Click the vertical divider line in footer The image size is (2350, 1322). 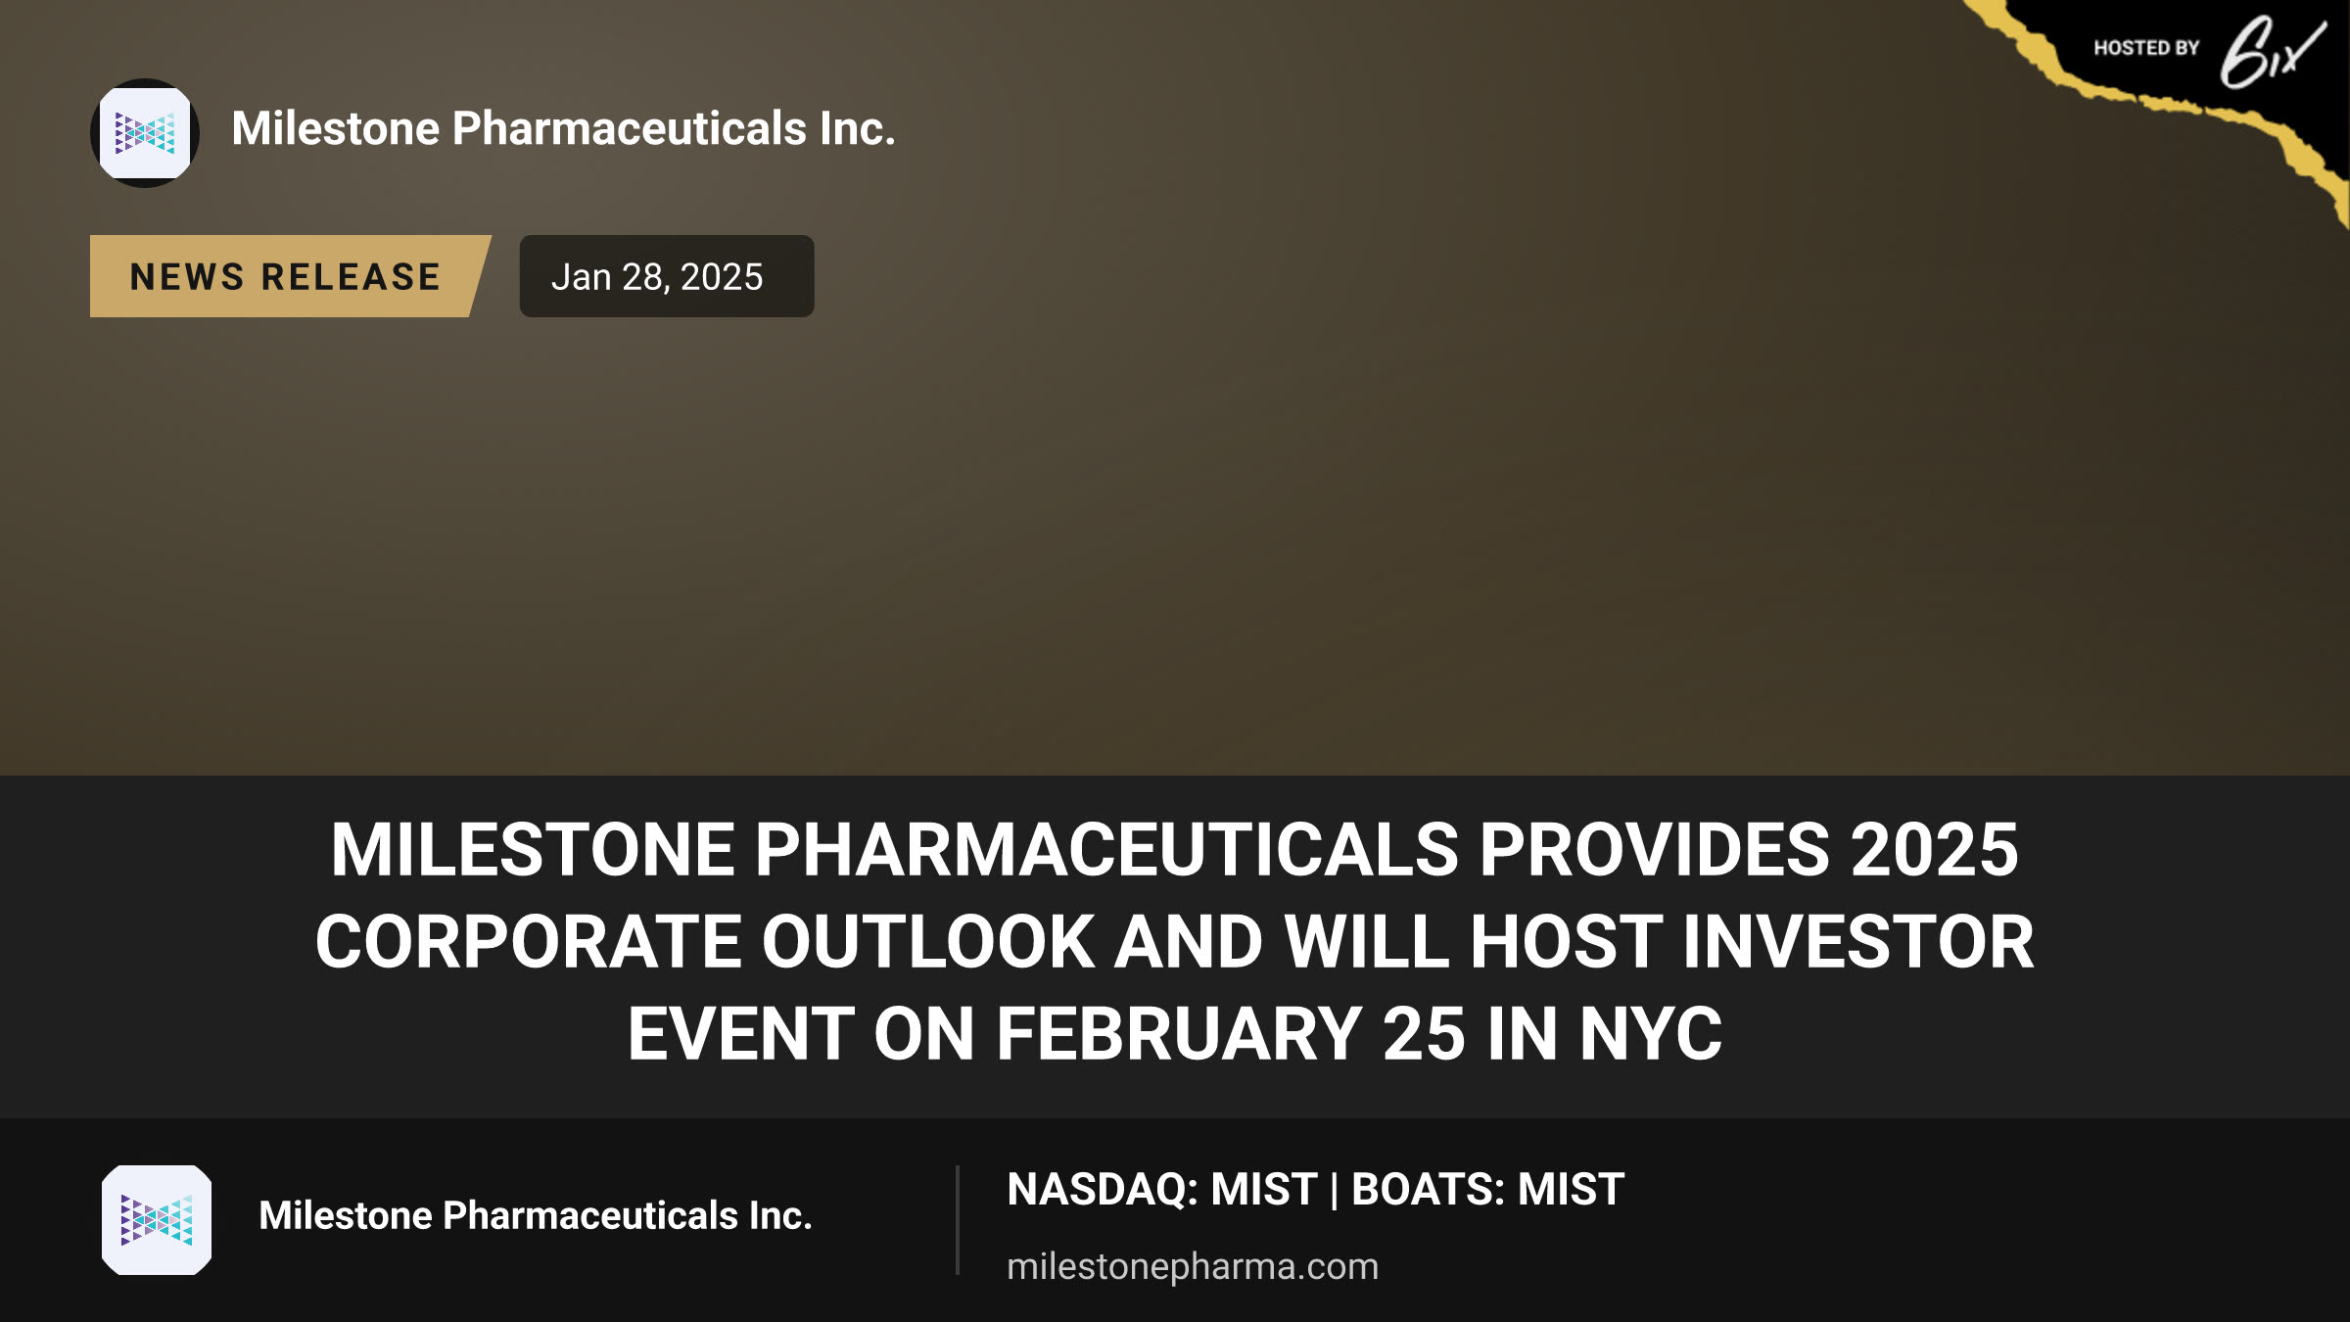(957, 1220)
